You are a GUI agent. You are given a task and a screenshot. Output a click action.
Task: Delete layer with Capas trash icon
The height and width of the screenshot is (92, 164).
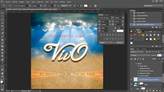[160, 91]
